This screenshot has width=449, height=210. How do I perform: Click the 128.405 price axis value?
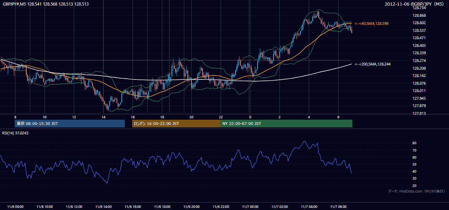click(x=419, y=45)
